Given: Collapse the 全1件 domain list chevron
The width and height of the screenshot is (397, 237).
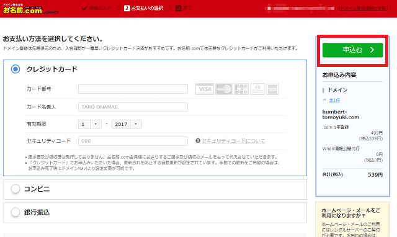Looking at the screenshot, I should click(x=324, y=100).
